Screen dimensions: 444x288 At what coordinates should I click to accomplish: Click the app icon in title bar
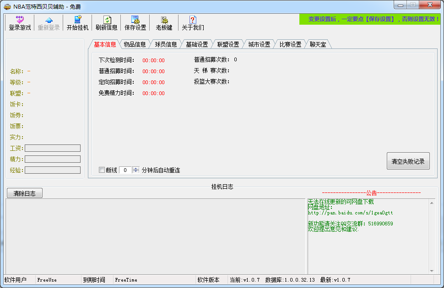click(x=8, y=5)
